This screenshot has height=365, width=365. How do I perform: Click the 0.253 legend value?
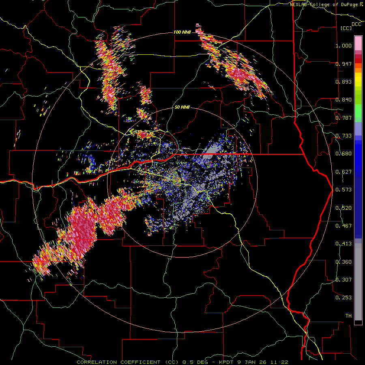pyautogui.click(x=344, y=298)
